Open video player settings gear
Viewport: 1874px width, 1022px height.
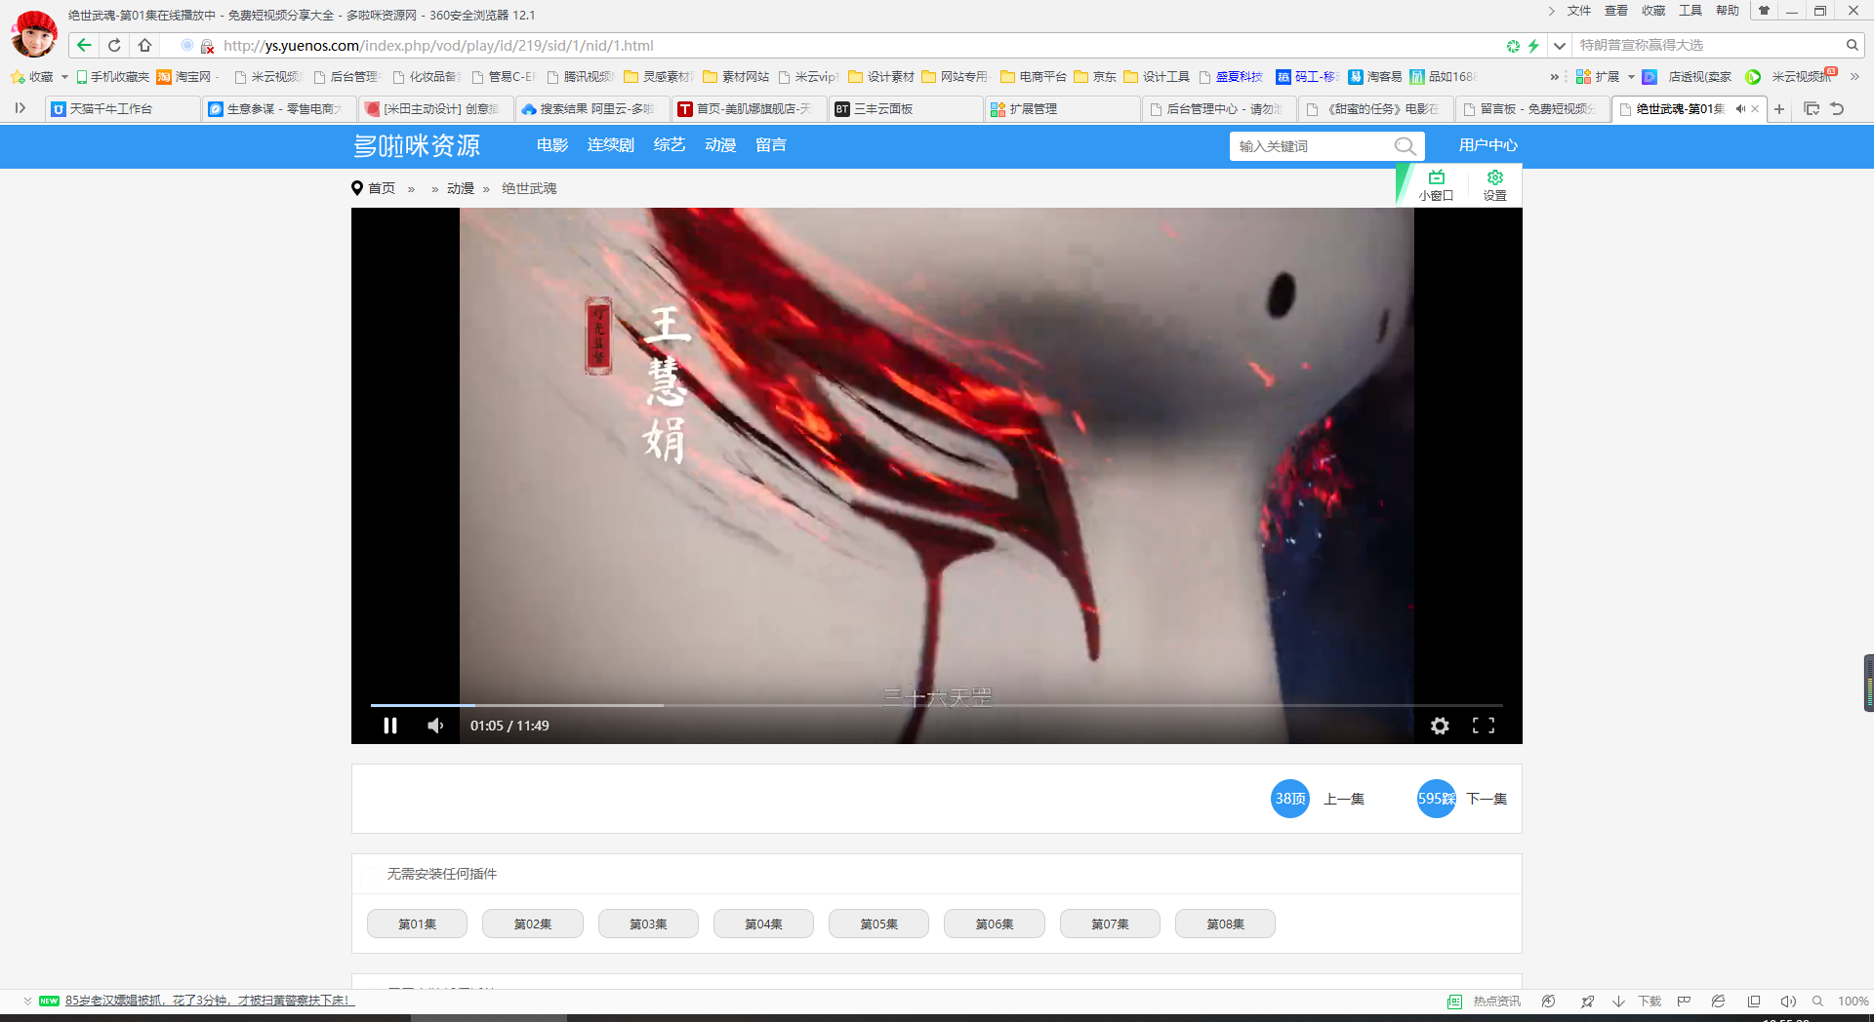pyautogui.click(x=1440, y=726)
